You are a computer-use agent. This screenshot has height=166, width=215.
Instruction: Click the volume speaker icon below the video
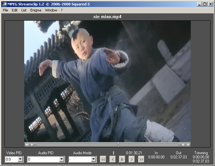point(27,144)
